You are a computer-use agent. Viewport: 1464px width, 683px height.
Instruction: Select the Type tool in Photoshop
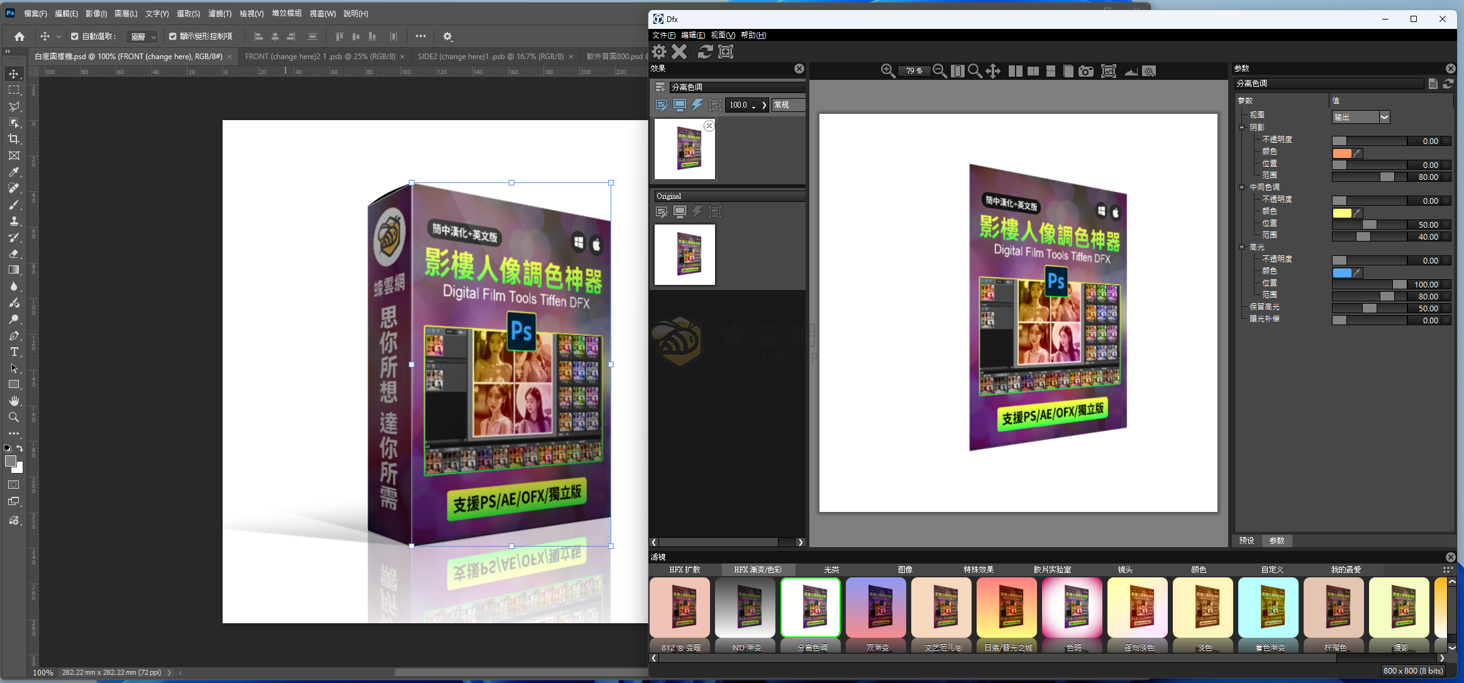[14, 352]
